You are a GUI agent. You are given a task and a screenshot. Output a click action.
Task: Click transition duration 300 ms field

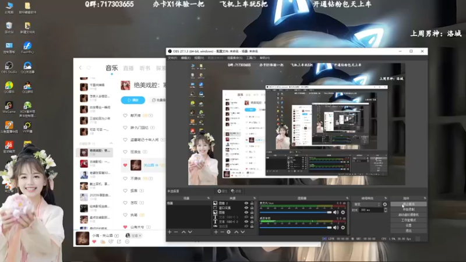[x=371, y=210]
